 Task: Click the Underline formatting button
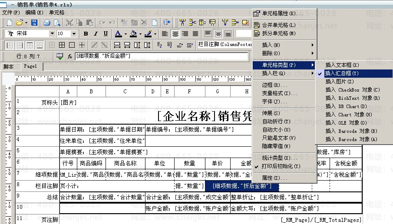point(106,33)
